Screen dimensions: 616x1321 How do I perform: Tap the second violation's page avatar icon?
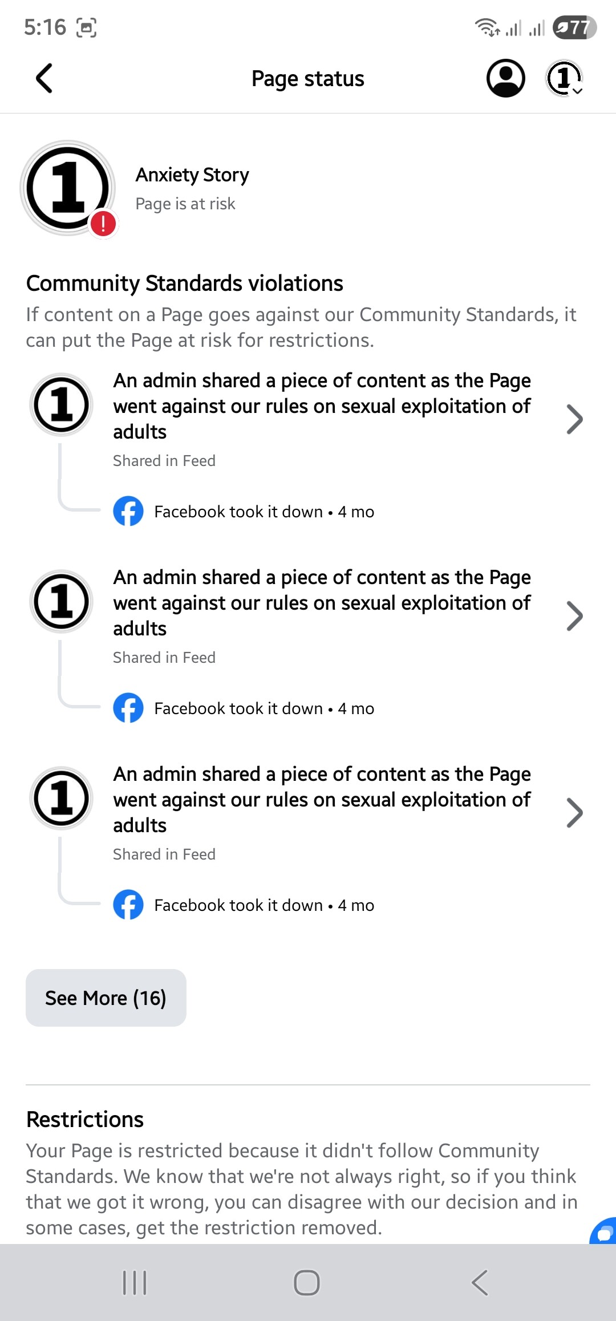[x=61, y=602]
